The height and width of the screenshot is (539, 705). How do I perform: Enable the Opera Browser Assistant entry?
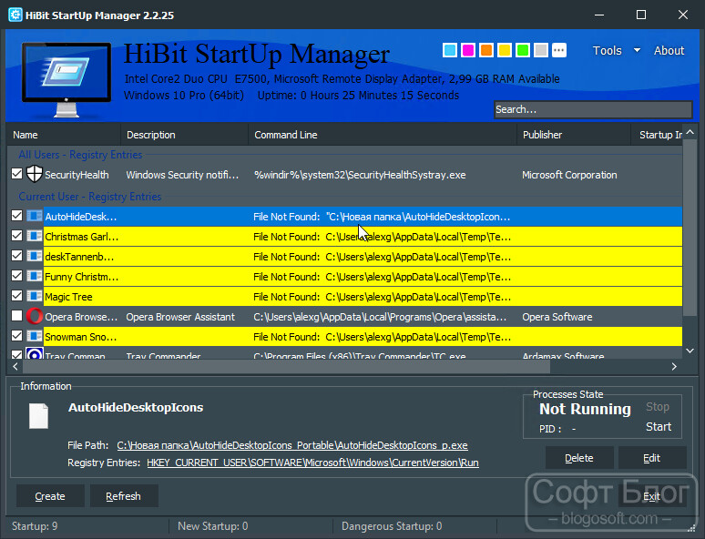(x=16, y=316)
